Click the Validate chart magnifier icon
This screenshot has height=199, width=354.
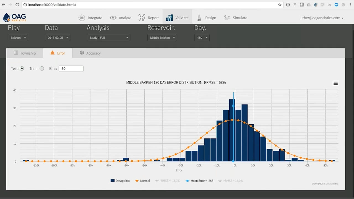tap(169, 18)
